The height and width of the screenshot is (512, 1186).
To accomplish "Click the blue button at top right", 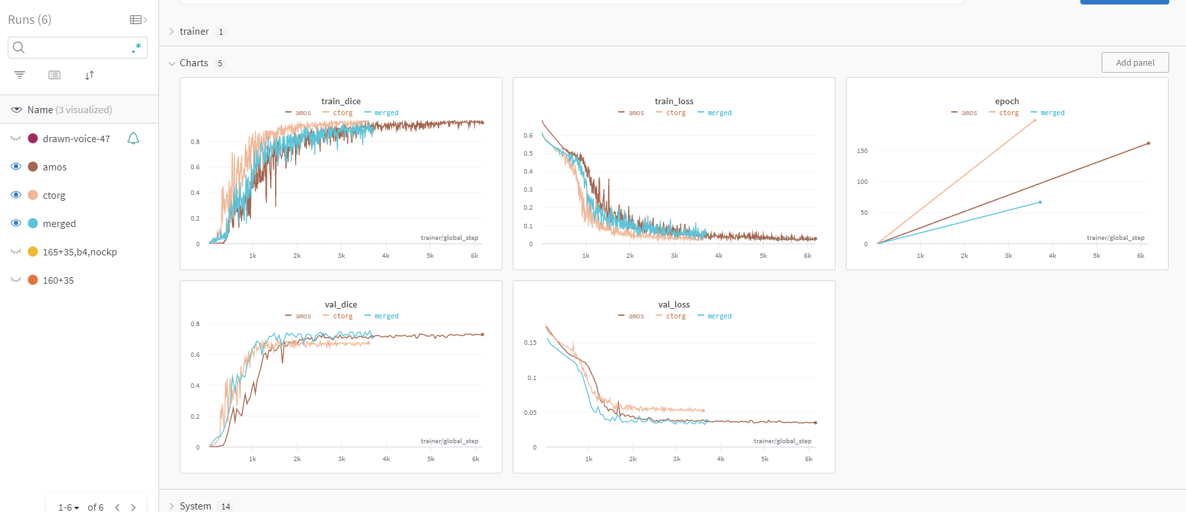I will (x=1124, y=2).
